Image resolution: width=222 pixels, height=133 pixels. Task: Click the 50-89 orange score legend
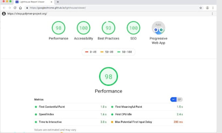click(x=107, y=52)
